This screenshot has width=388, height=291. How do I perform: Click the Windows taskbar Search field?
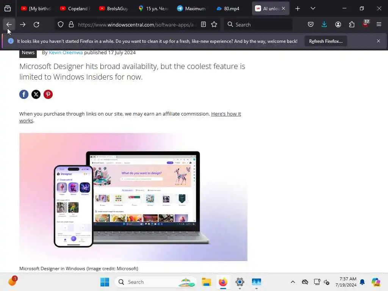coord(156,282)
